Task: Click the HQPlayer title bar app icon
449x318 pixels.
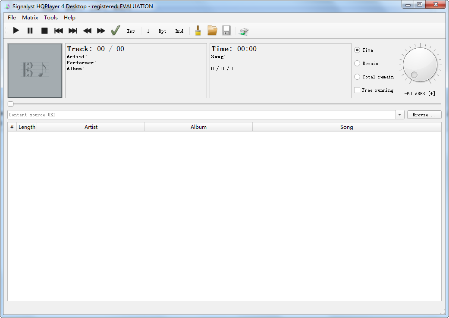Action: pyautogui.click(x=7, y=6)
